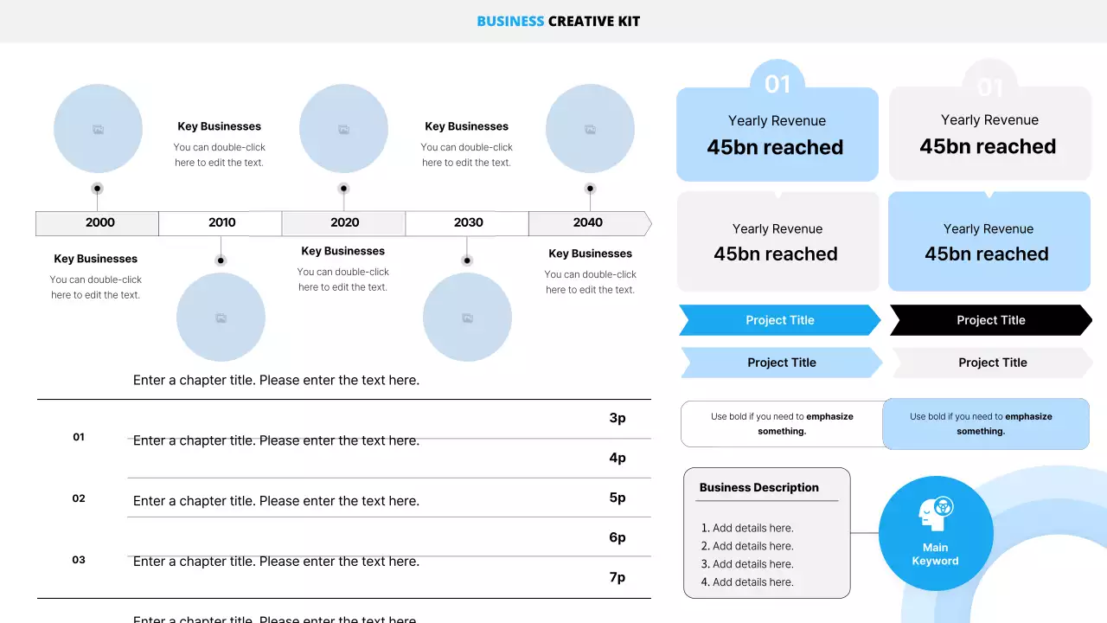The width and height of the screenshot is (1107, 623).
Task: Click the image placeholder icon above 2040
Action: (590, 130)
